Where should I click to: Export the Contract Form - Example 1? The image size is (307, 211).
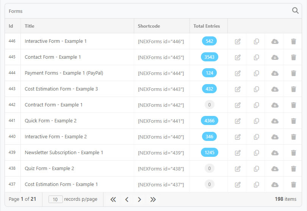tap(275, 105)
